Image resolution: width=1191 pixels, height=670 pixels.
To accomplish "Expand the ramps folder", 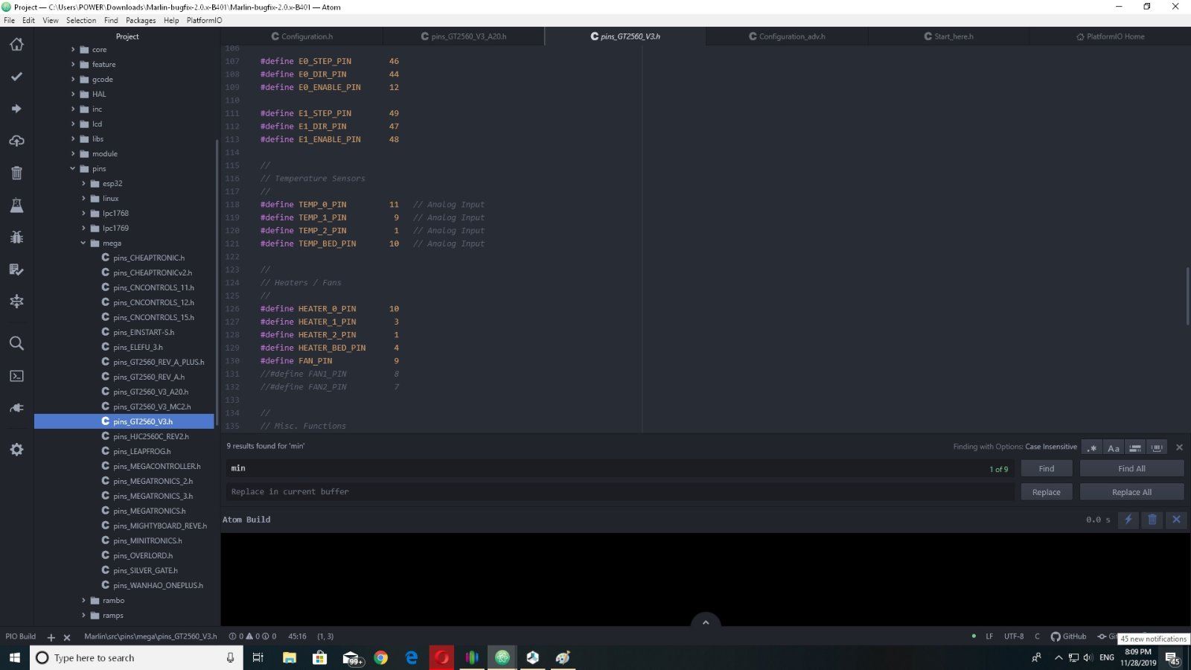I will coord(83,616).
